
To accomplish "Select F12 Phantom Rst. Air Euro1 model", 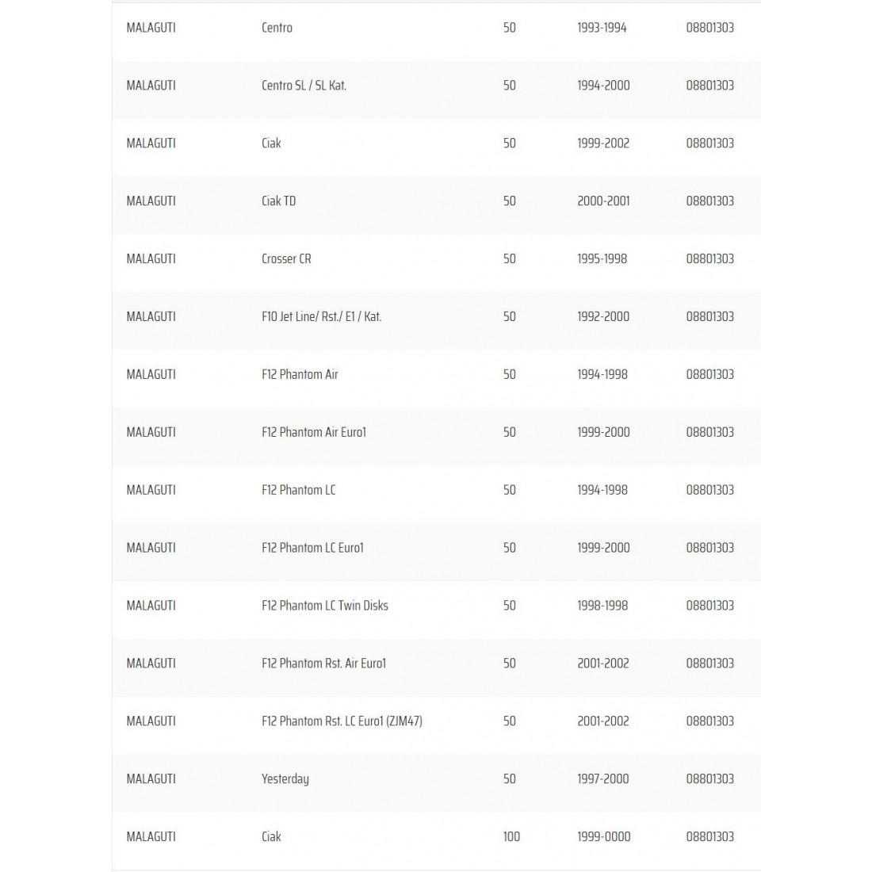I will [x=323, y=664].
